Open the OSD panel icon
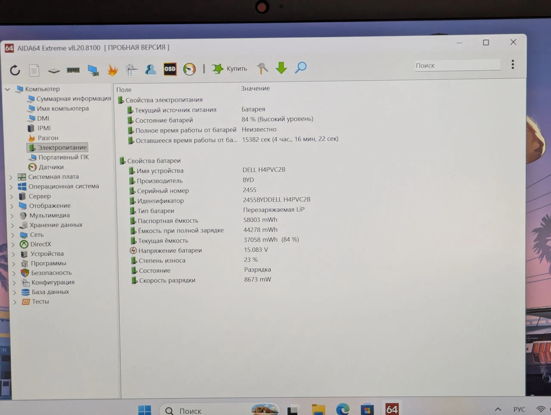 click(170, 69)
